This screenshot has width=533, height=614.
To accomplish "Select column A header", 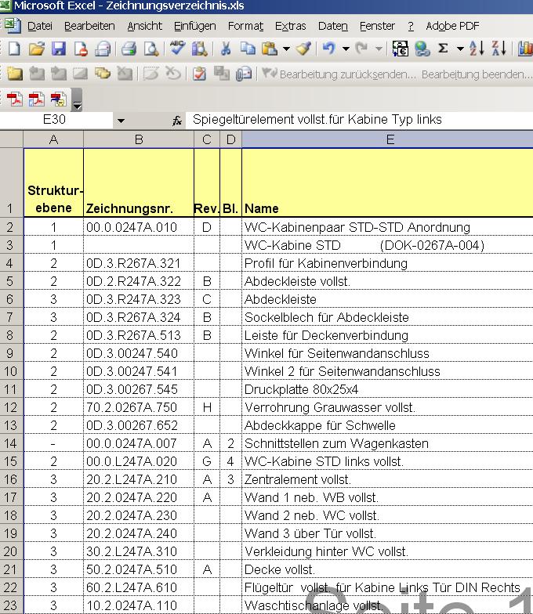I will pos(53,139).
